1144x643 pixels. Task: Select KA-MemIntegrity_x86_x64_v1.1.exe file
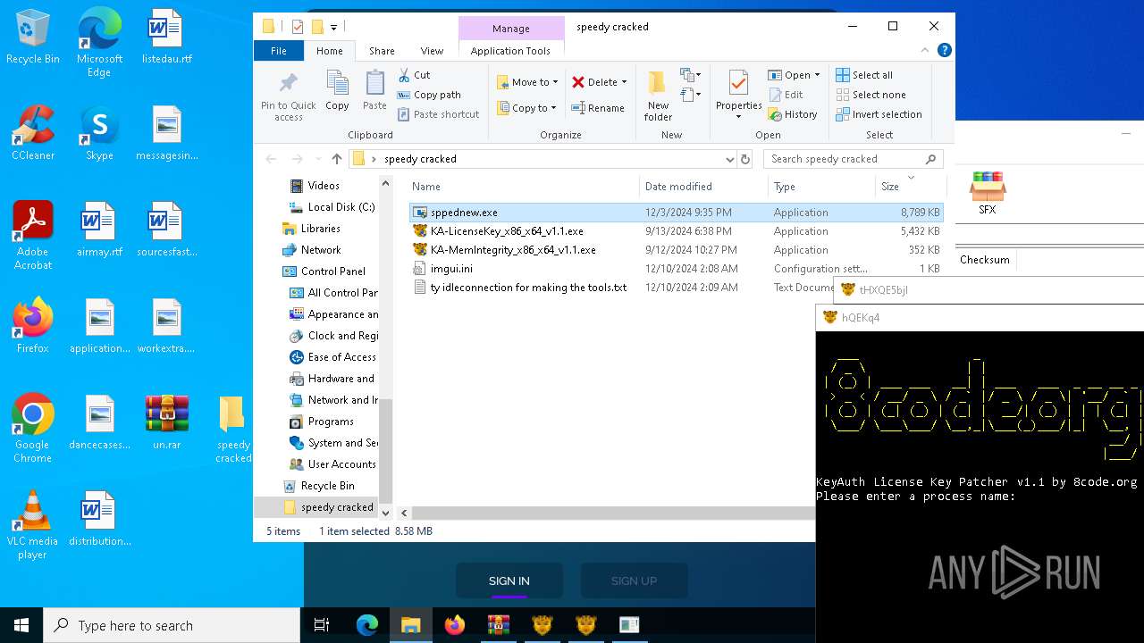click(x=677, y=250)
